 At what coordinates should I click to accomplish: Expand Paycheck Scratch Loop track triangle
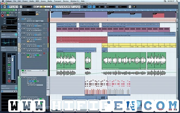pos(19,33)
